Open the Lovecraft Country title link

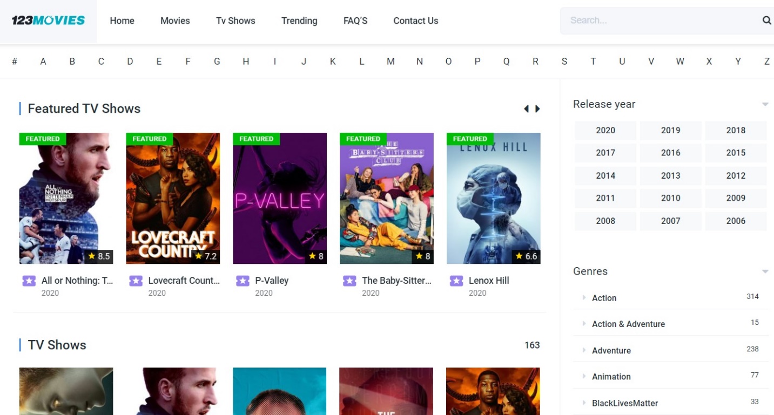point(184,281)
